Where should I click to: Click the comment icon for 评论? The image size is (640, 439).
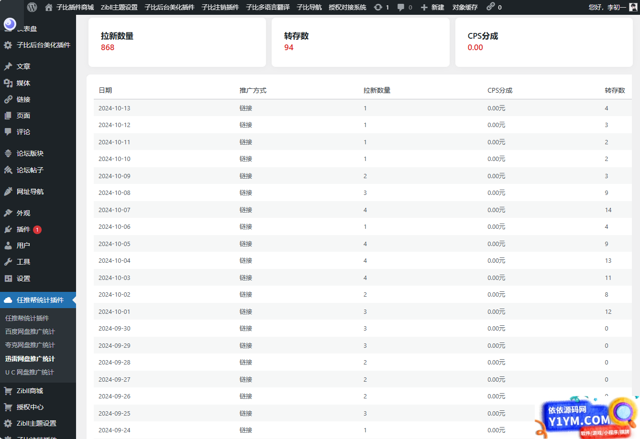click(8, 132)
